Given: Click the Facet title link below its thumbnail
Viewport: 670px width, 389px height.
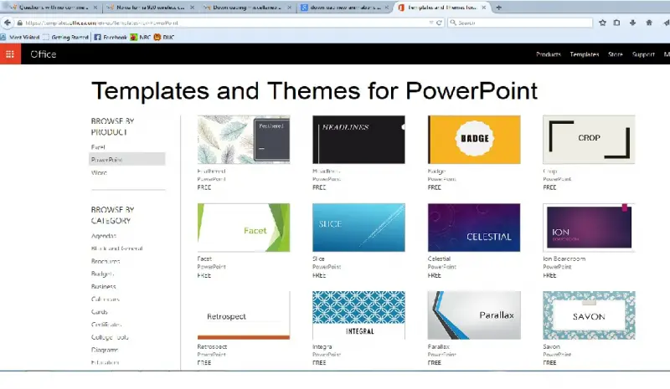Looking at the screenshot, I should click(x=204, y=258).
